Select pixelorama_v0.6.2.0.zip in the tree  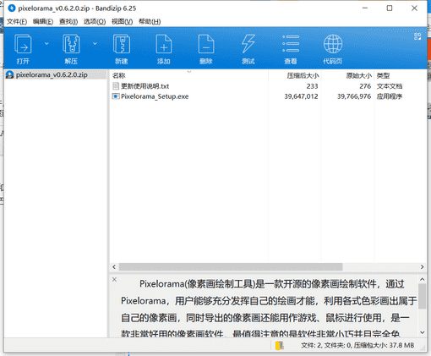pyautogui.click(x=52, y=74)
